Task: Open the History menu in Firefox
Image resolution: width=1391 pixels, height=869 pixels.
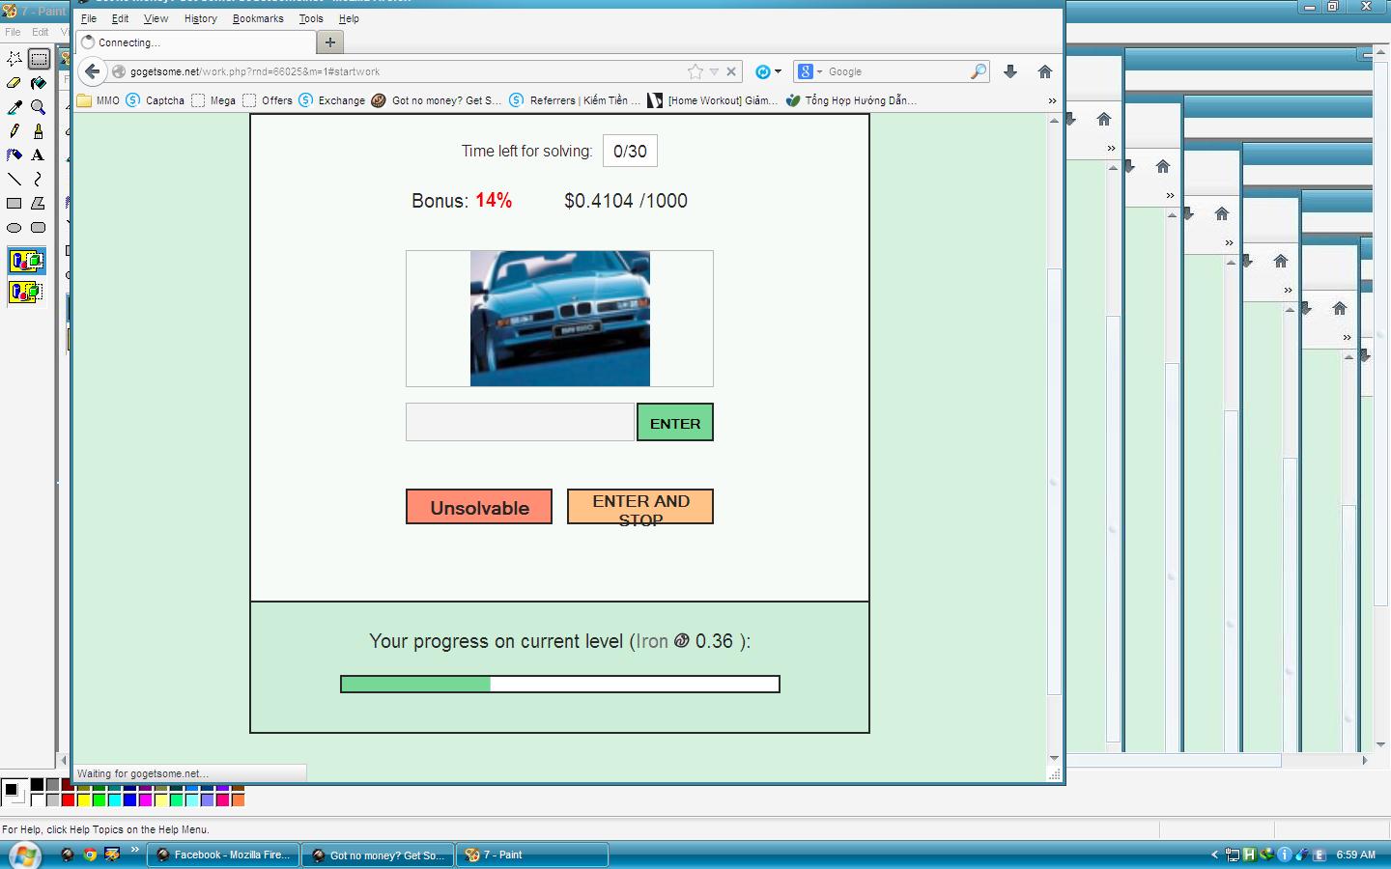Action: coord(200,18)
